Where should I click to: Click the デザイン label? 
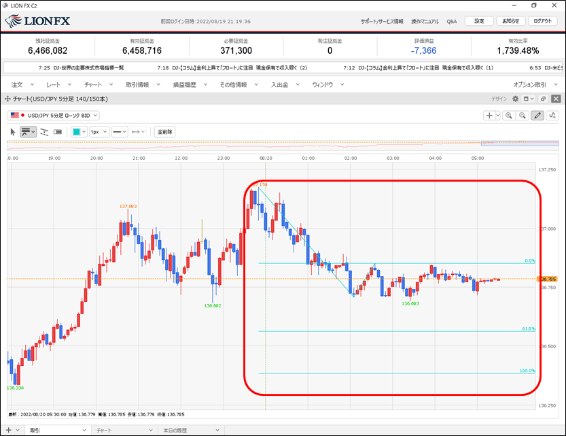coord(499,99)
